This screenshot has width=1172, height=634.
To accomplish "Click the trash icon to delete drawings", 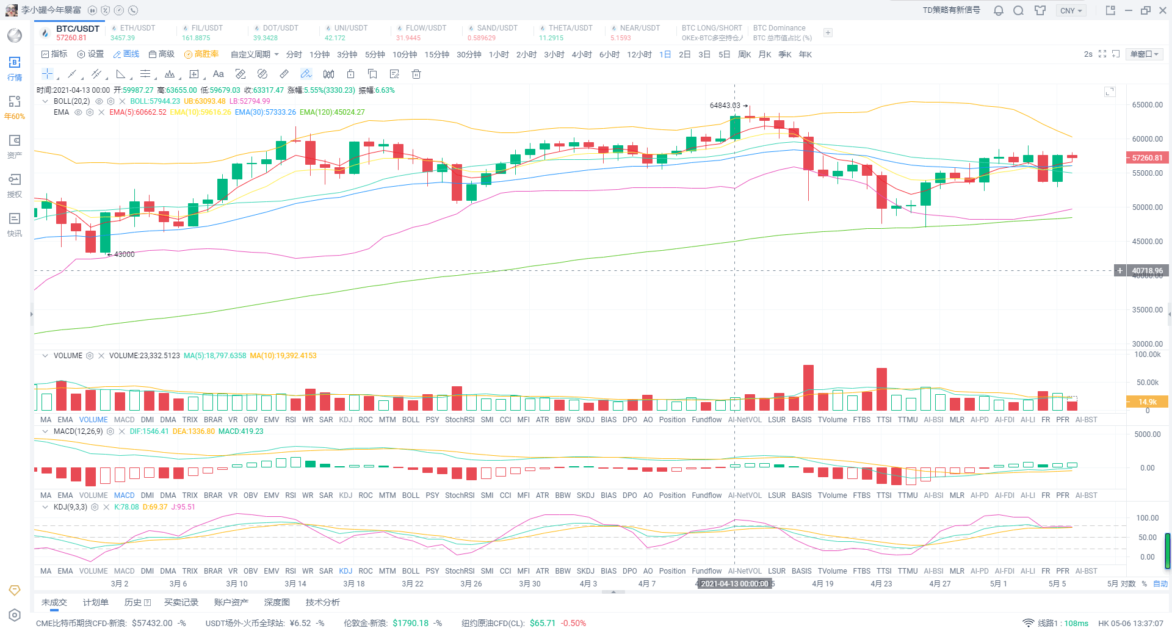I will (416, 74).
